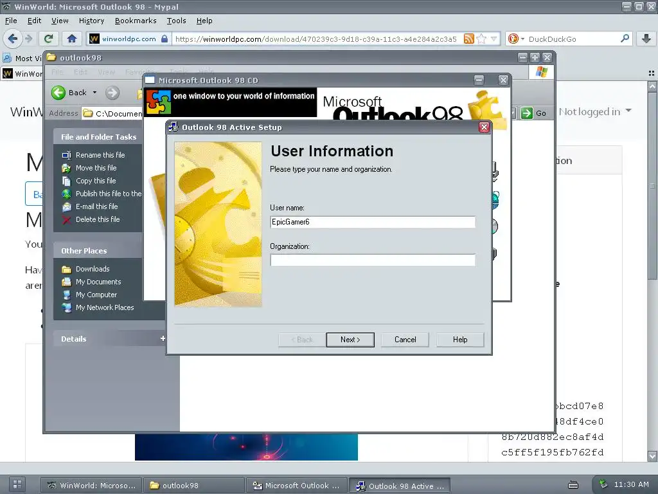Open the Edit menu
This screenshot has width=658, height=494.
click(34, 21)
